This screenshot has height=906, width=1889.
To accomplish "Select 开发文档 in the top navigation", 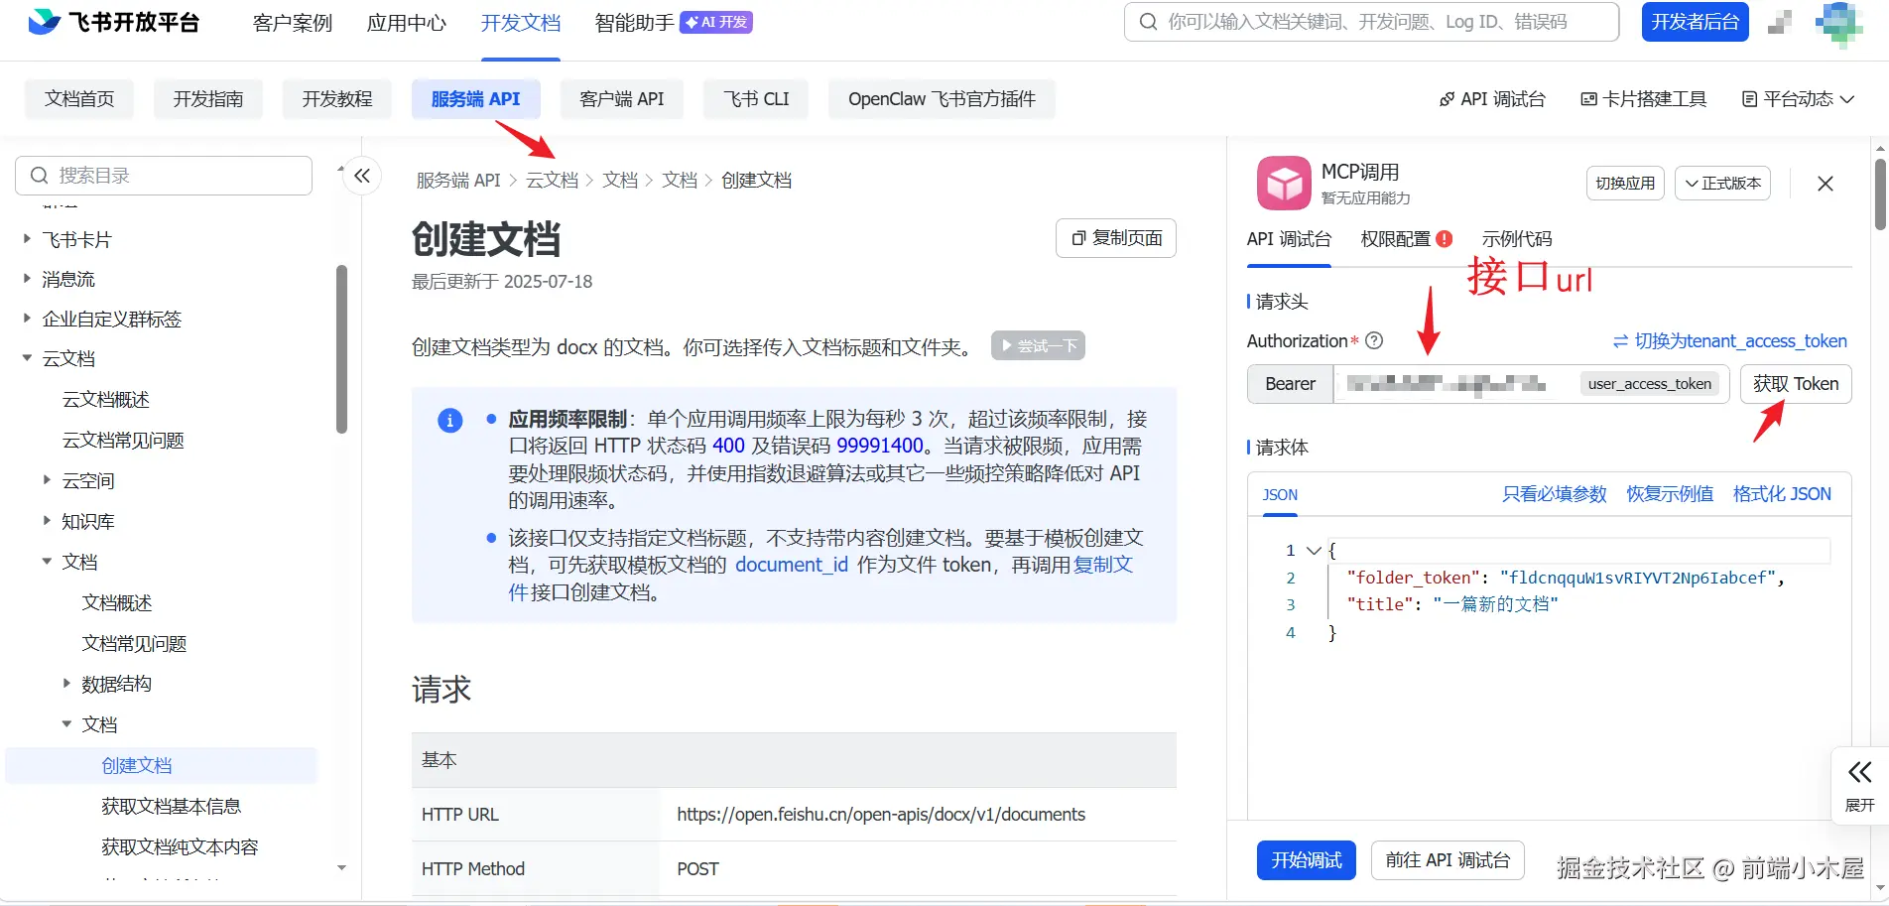I will point(521,23).
